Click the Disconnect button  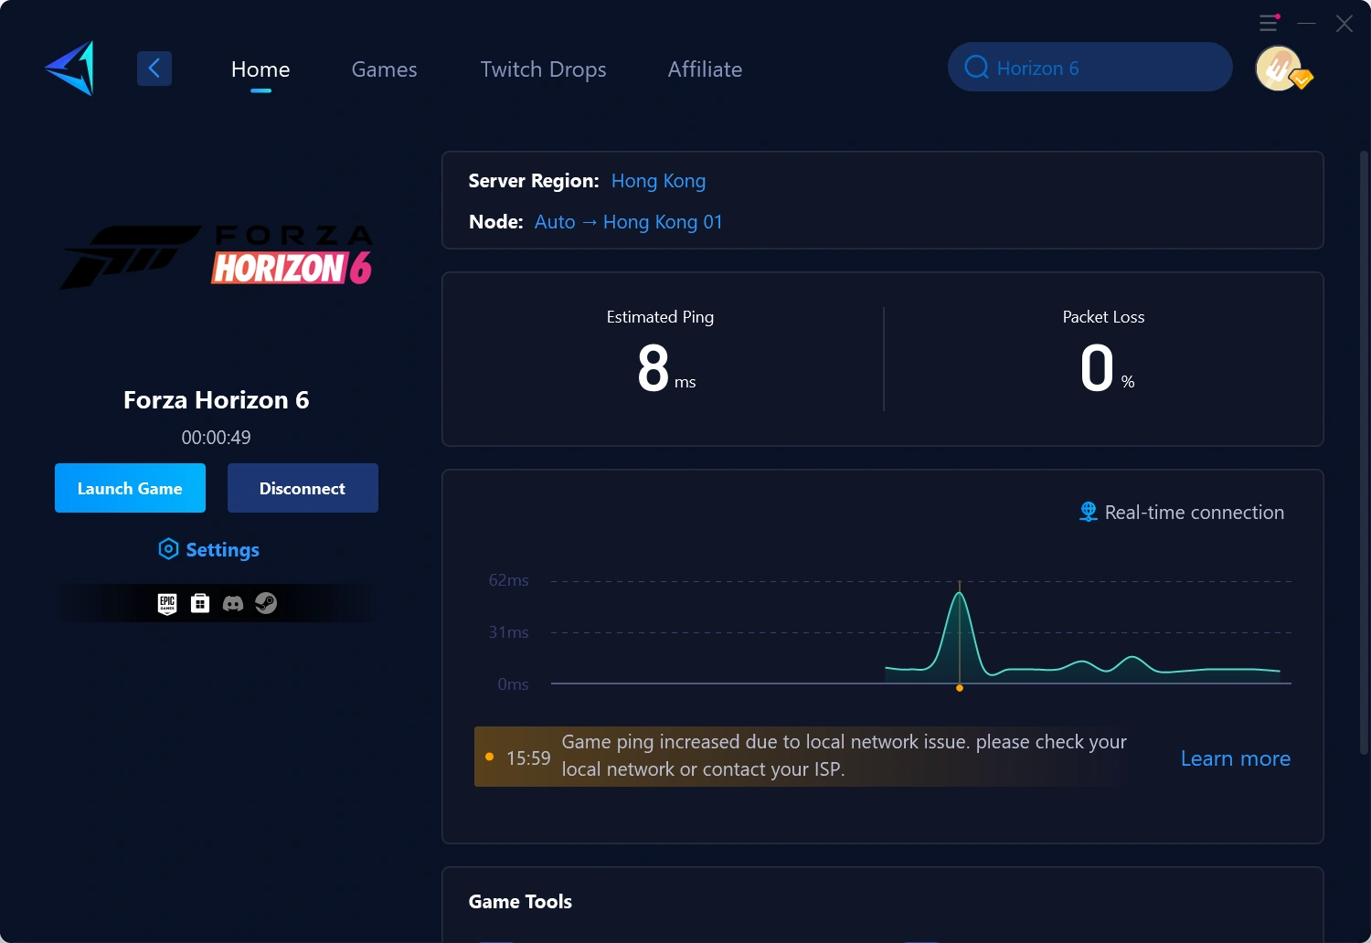pos(303,488)
